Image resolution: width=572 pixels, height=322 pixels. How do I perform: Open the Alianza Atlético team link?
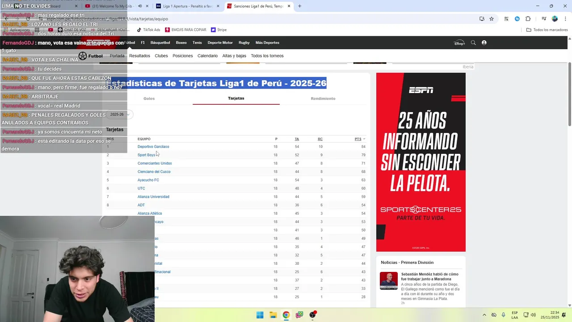pyautogui.click(x=150, y=214)
